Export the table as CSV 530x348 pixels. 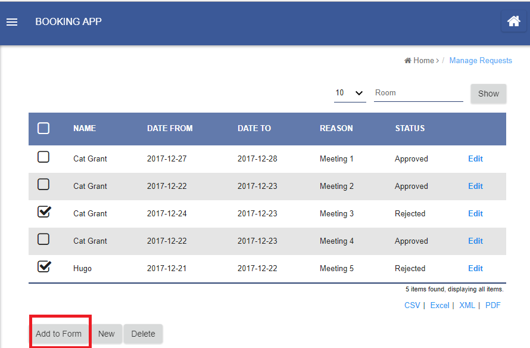pos(412,305)
